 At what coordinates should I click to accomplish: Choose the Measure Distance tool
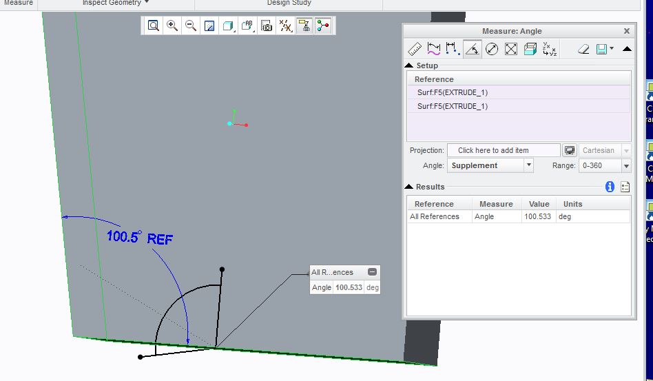coord(453,49)
